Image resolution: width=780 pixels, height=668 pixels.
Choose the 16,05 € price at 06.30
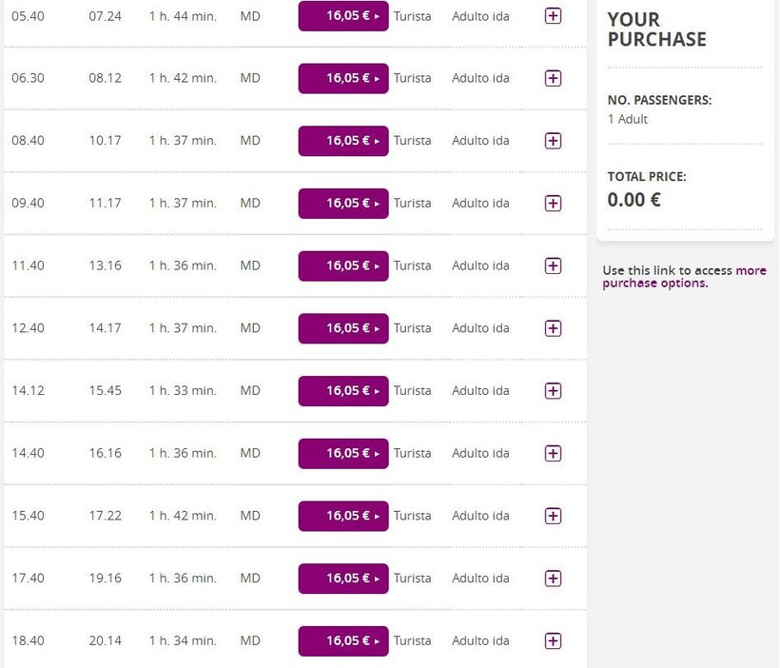343,78
